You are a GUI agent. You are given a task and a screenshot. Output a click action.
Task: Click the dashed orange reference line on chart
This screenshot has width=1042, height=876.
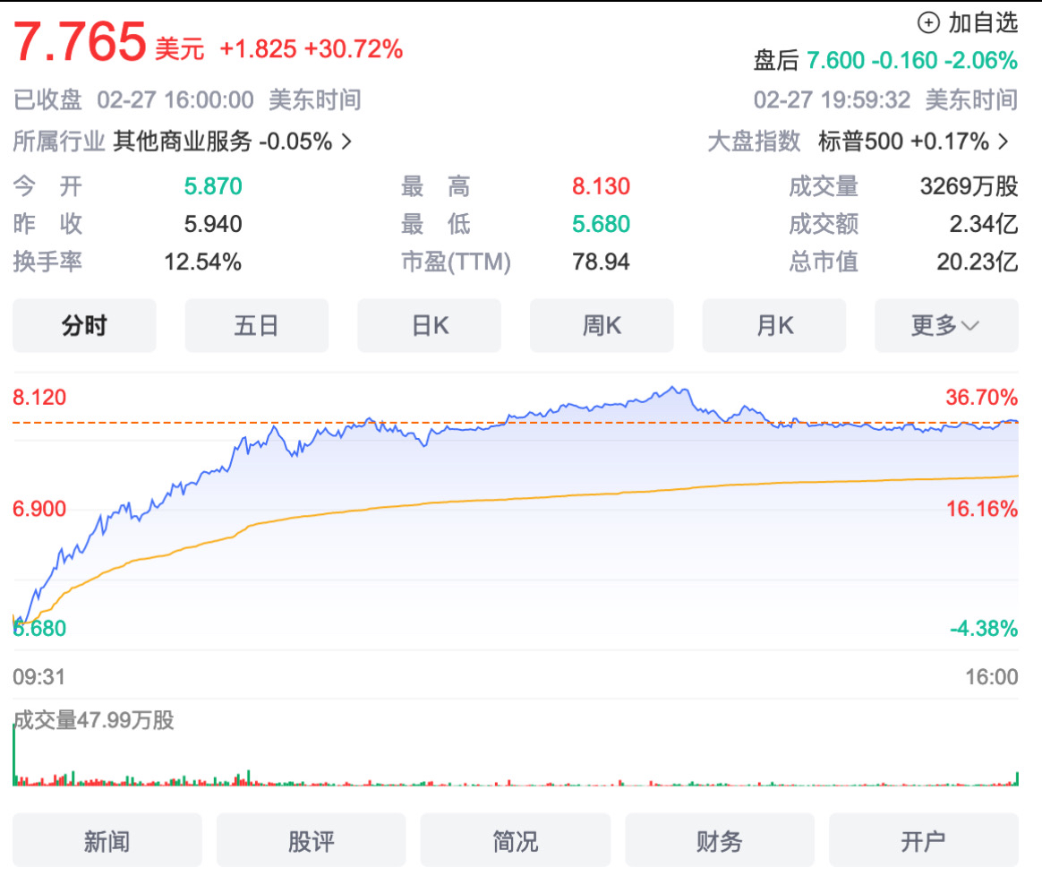click(519, 419)
